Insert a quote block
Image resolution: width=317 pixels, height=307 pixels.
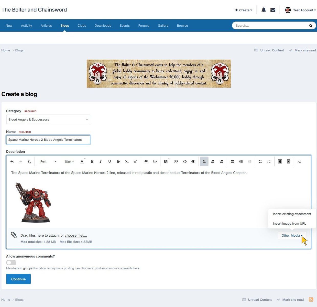coord(176,161)
